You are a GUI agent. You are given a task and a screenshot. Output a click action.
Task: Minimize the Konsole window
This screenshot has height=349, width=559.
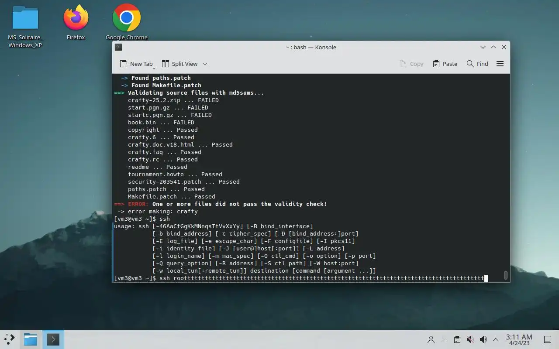[483, 47]
